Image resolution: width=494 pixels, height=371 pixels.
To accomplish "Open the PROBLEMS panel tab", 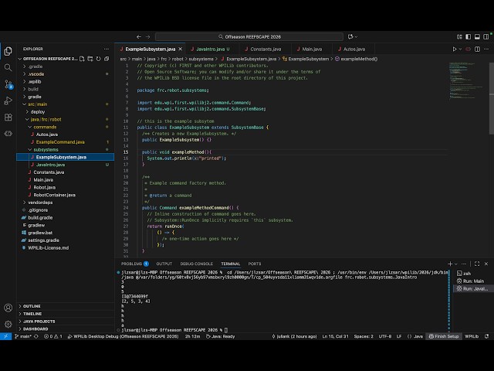I will pyautogui.click(x=134, y=264).
